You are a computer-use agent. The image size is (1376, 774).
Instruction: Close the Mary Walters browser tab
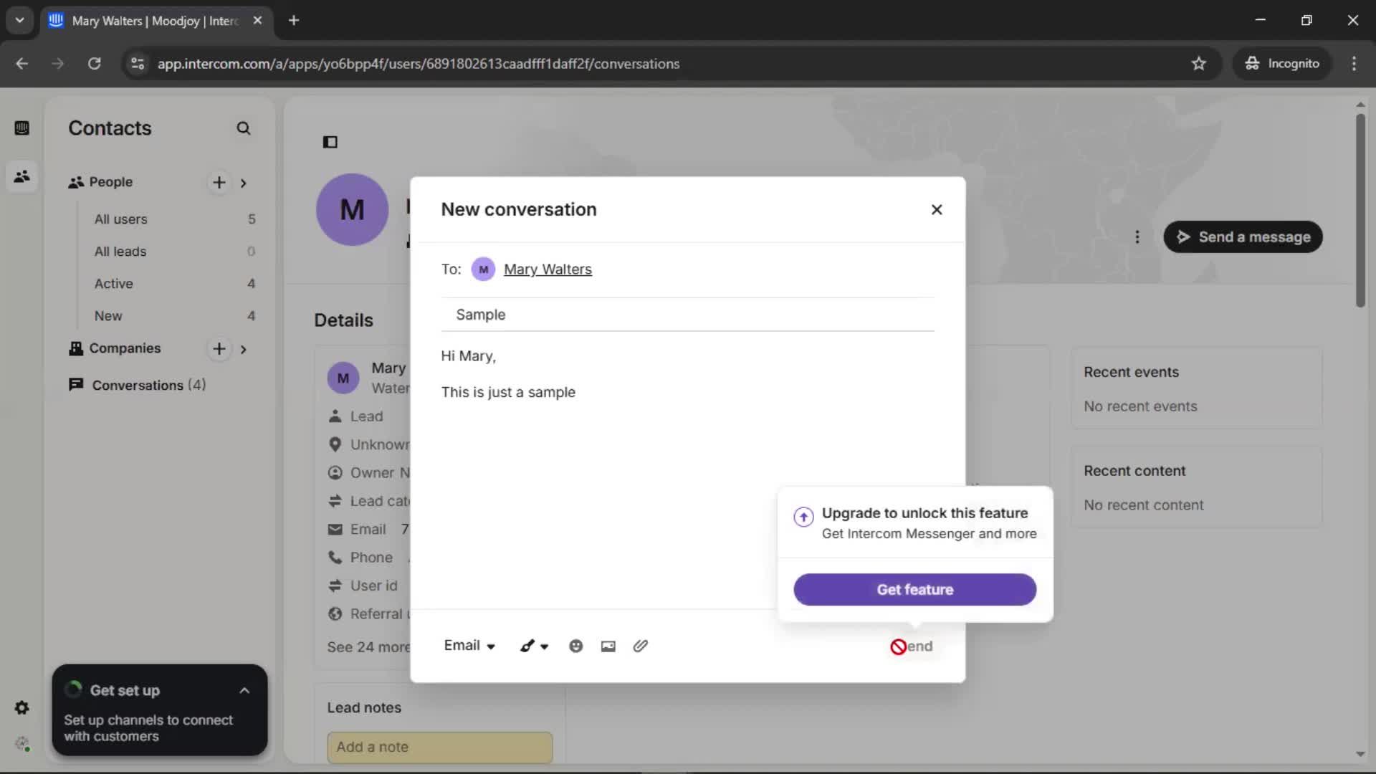(257, 21)
